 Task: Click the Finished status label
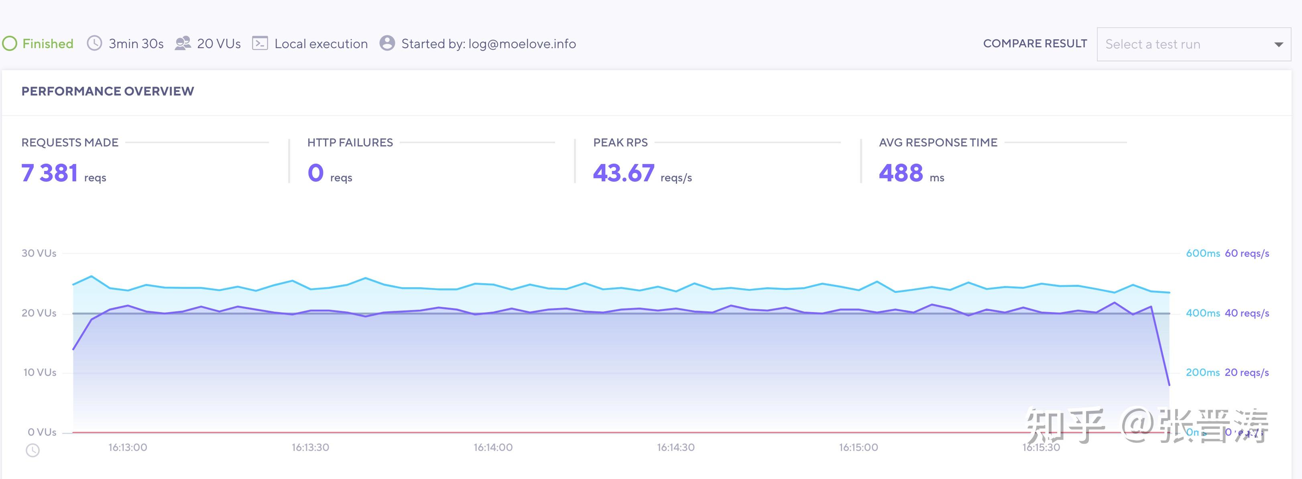(48, 44)
